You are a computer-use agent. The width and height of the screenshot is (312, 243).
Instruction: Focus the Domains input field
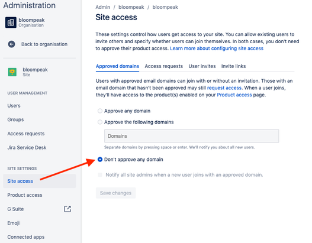pyautogui.click(x=191, y=136)
